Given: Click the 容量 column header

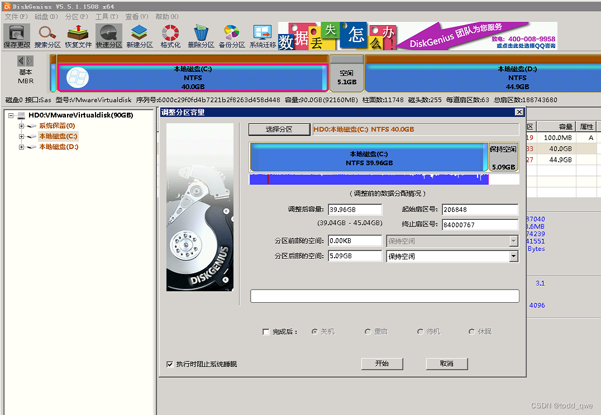Looking at the screenshot, I should coord(556,127).
